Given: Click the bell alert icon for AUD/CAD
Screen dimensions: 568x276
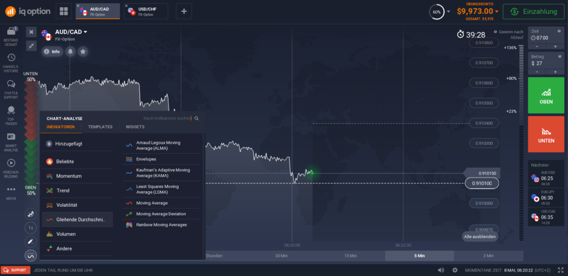Looking at the screenshot, I should pyautogui.click(x=70, y=51).
